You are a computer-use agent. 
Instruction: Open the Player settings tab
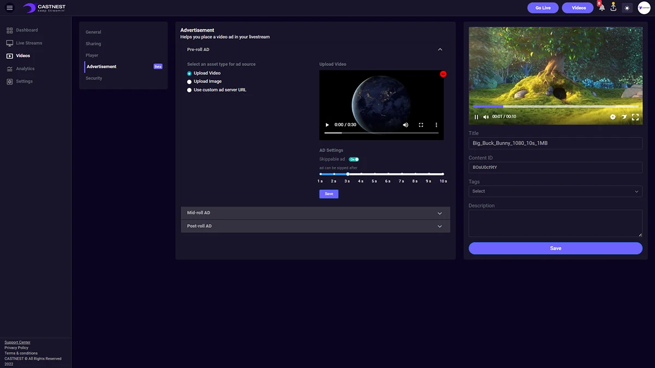point(92,55)
